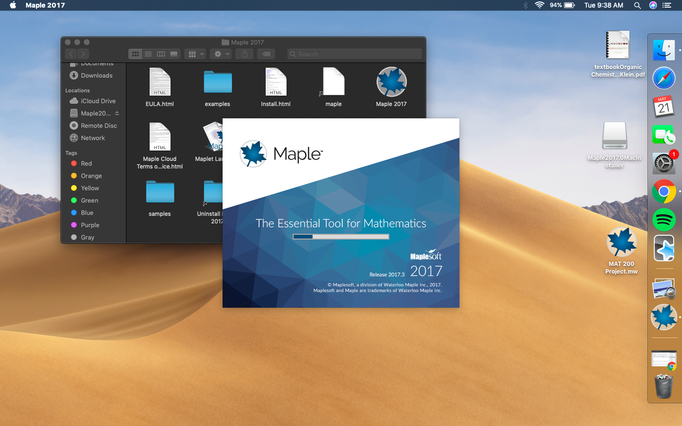
Task: Go back in the Finder window
Action: click(x=71, y=54)
